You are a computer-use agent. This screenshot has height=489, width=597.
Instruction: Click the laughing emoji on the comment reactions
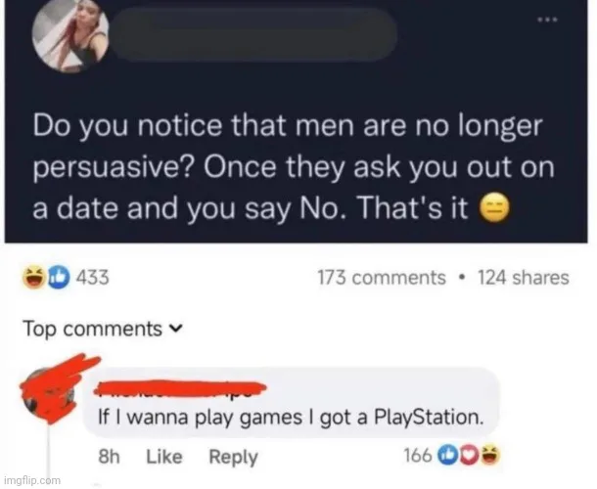pyautogui.click(x=491, y=455)
